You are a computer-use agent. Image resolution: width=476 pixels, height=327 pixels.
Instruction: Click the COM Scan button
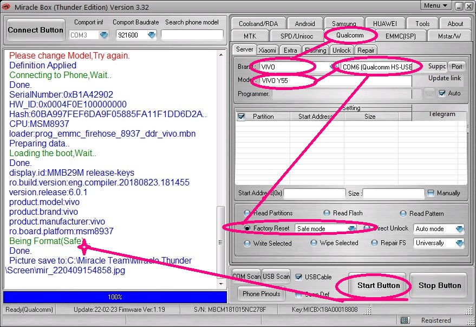coord(246,277)
